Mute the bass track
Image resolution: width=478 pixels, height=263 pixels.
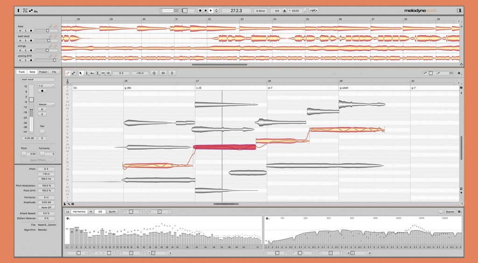(x=20, y=31)
